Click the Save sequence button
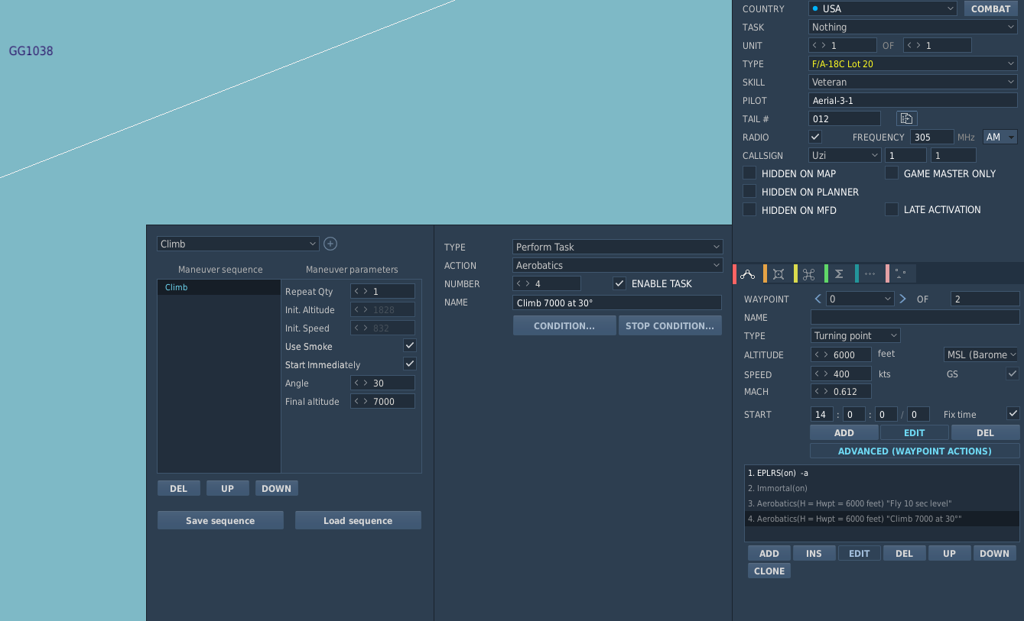Image resolution: width=1024 pixels, height=621 pixels. coord(220,520)
